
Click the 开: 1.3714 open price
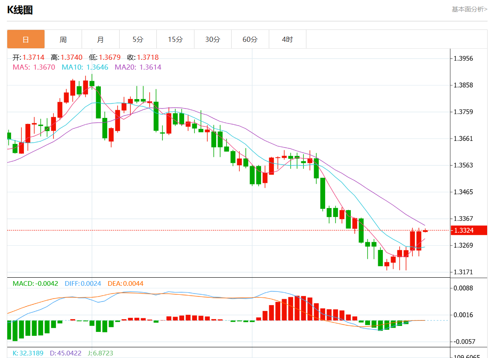[28, 57]
